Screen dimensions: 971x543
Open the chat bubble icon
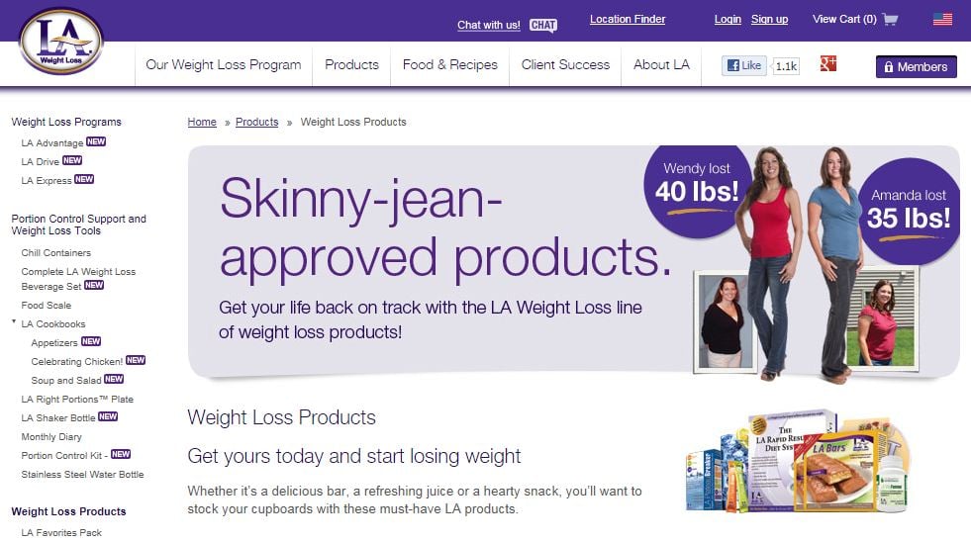(x=543, y=26)
